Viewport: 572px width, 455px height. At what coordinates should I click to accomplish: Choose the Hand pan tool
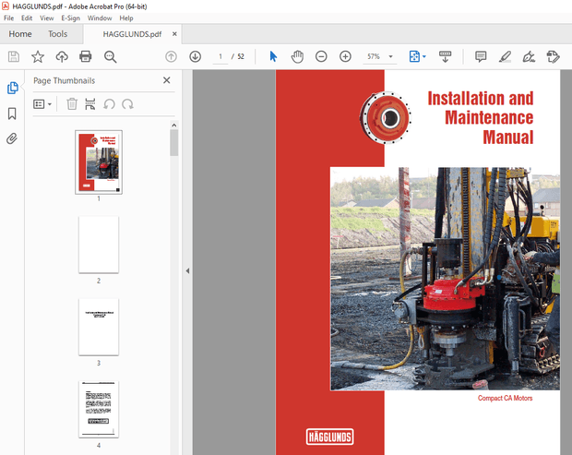pos(297,56)
